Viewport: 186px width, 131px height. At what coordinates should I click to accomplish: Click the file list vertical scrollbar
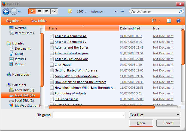click(183, 47)
